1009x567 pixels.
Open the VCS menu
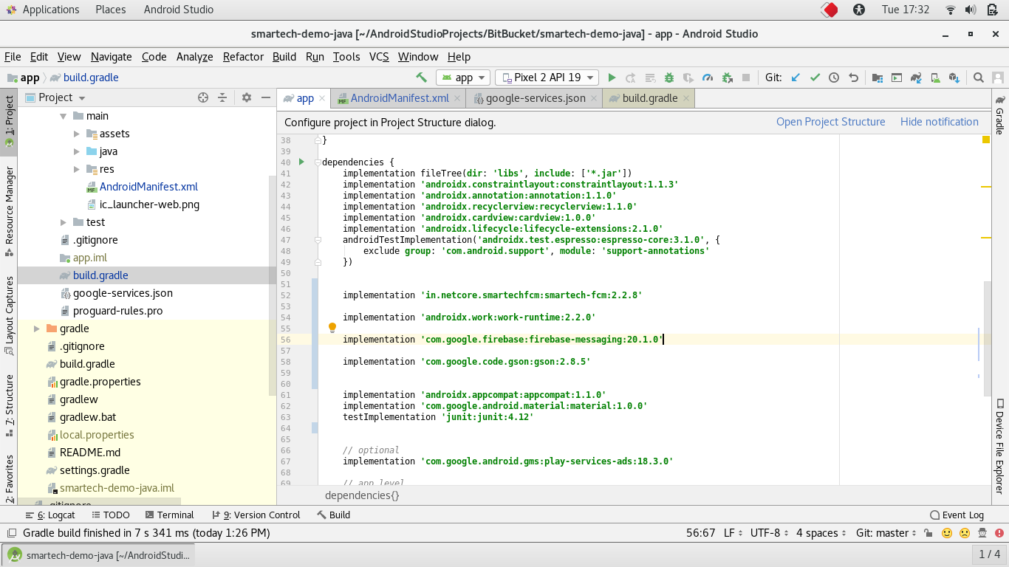(379, 57)
